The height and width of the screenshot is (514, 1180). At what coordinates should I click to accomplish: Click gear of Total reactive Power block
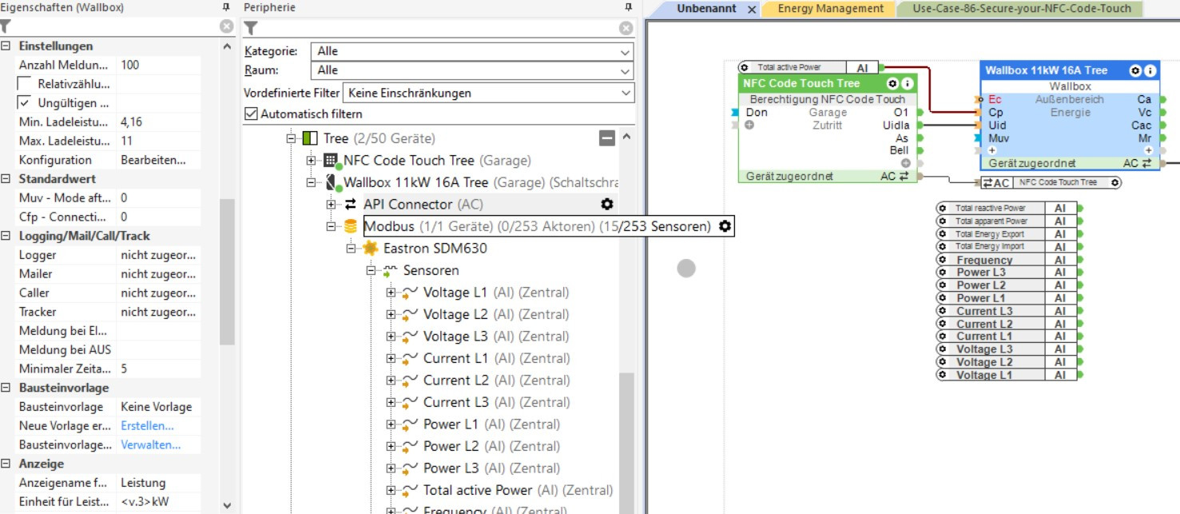tap(943, 208)
